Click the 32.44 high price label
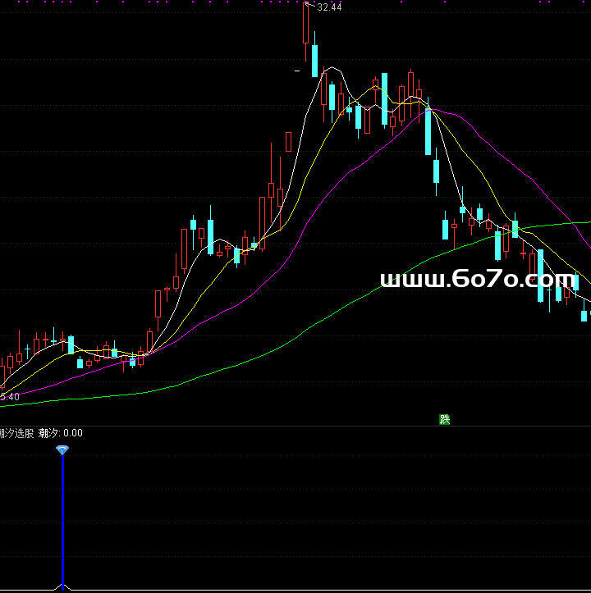 pos(329,7)
